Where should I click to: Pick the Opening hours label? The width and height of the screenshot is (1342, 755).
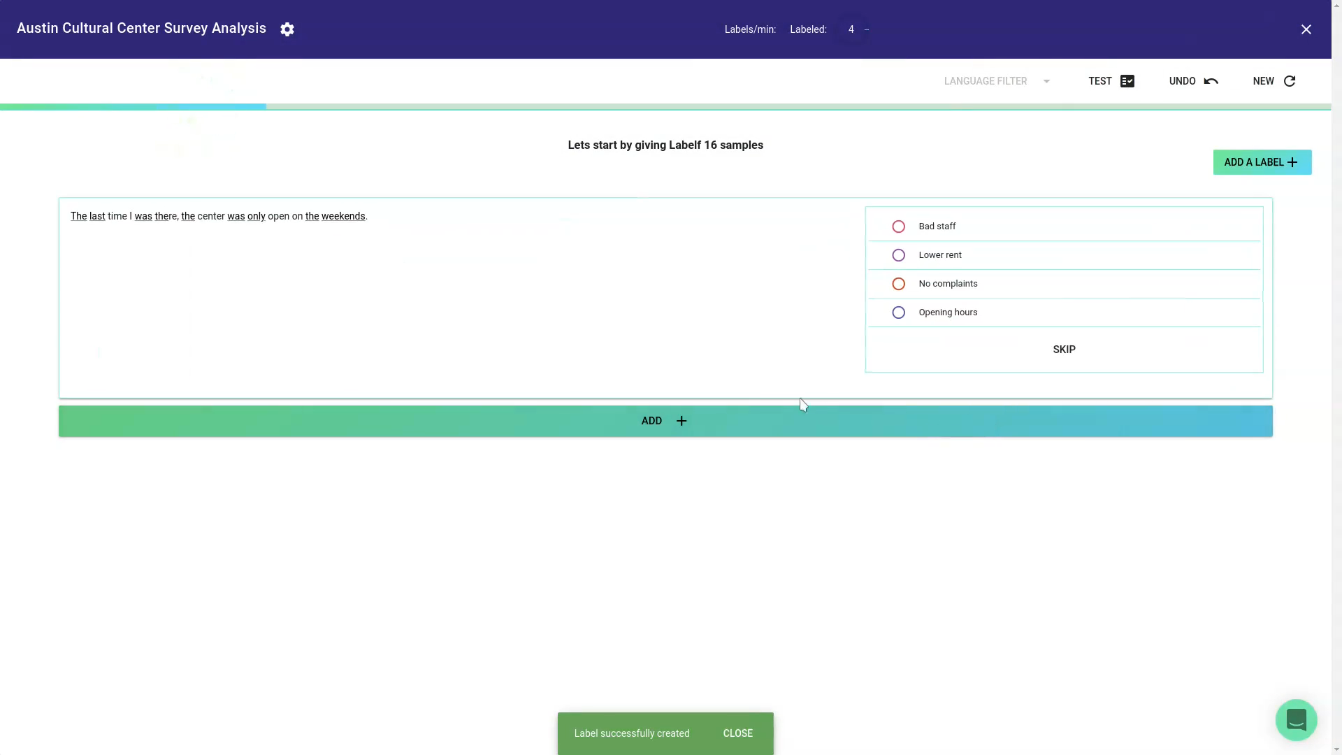tap(899, 312)
